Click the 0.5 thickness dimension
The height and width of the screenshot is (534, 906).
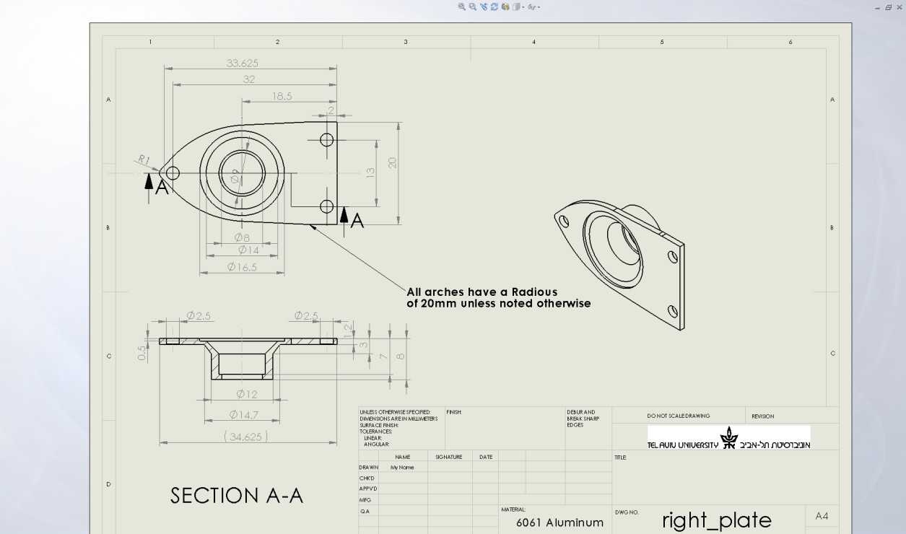coord(144,352)
